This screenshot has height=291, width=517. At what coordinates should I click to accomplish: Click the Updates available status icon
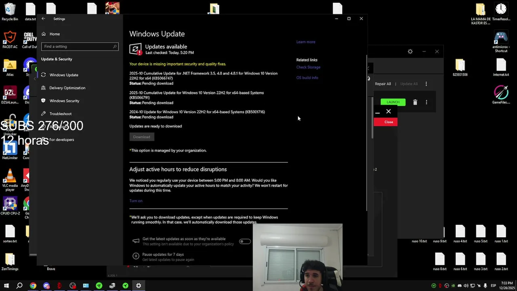[x=136, y=49]
